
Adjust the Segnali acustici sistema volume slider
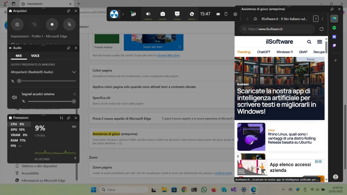coord(52,101)
